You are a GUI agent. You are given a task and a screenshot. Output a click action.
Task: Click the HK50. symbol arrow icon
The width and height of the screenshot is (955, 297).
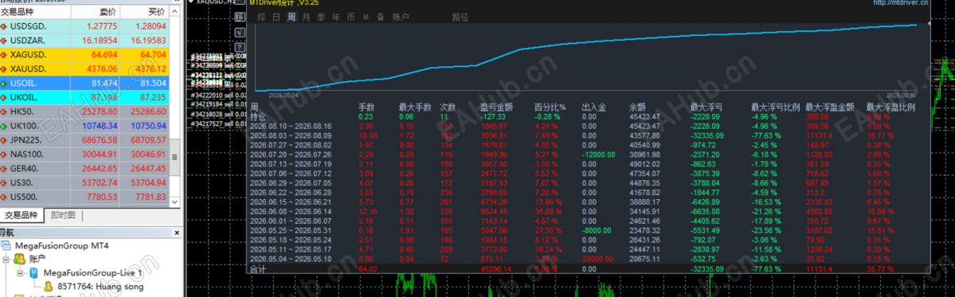point(4,112)
